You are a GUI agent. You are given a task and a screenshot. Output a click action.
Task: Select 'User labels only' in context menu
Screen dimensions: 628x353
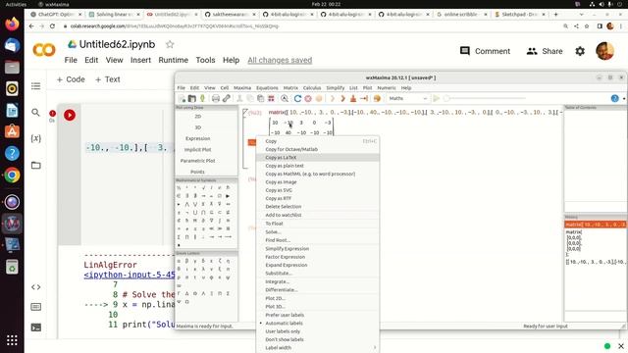283,331
